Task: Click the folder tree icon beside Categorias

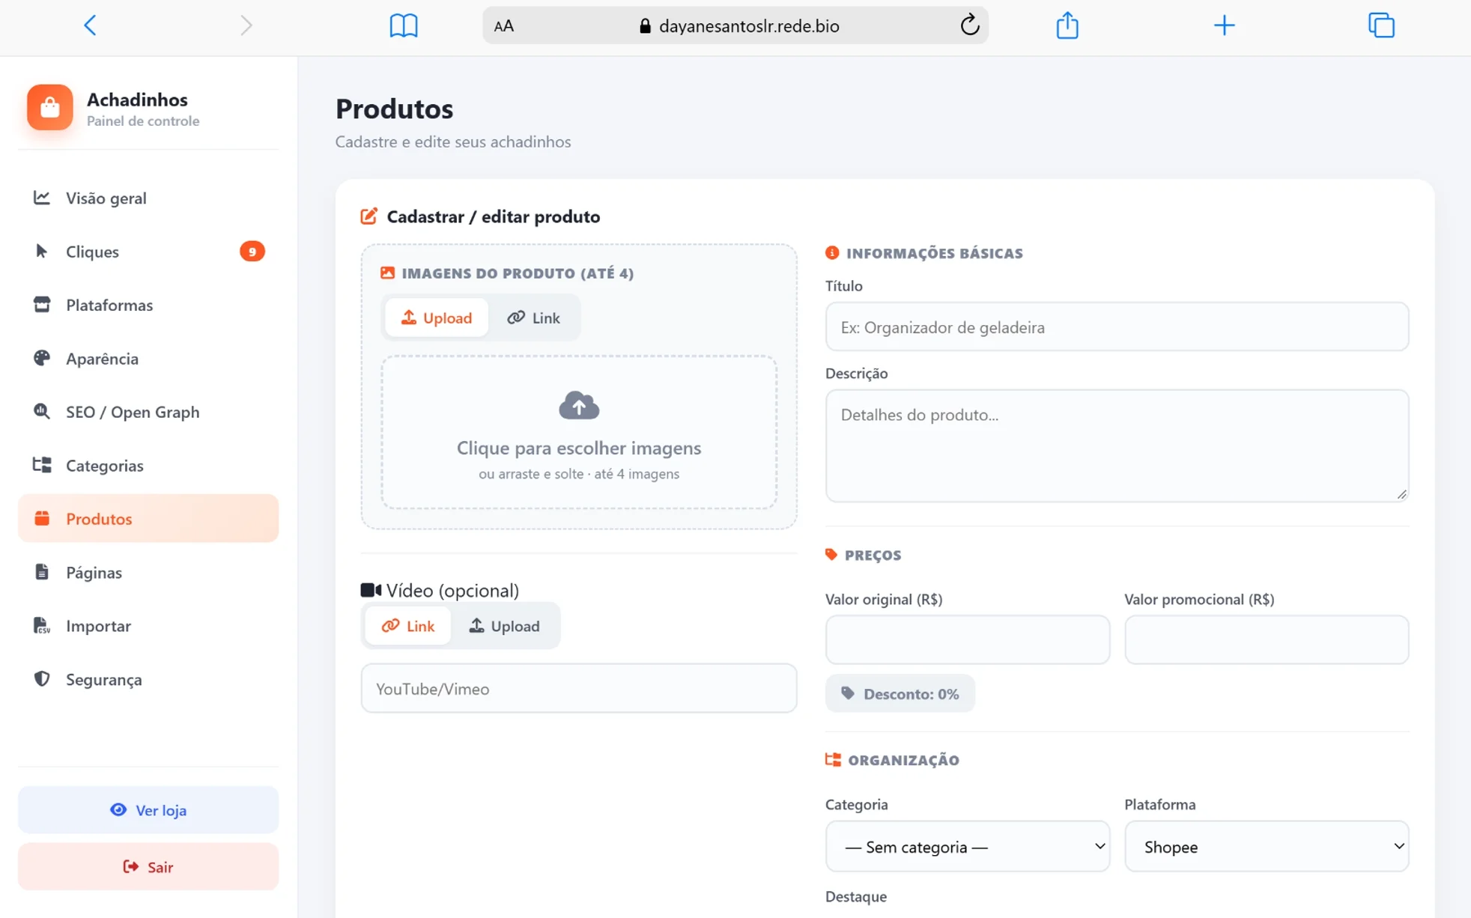Action: [x=42, y=465]
